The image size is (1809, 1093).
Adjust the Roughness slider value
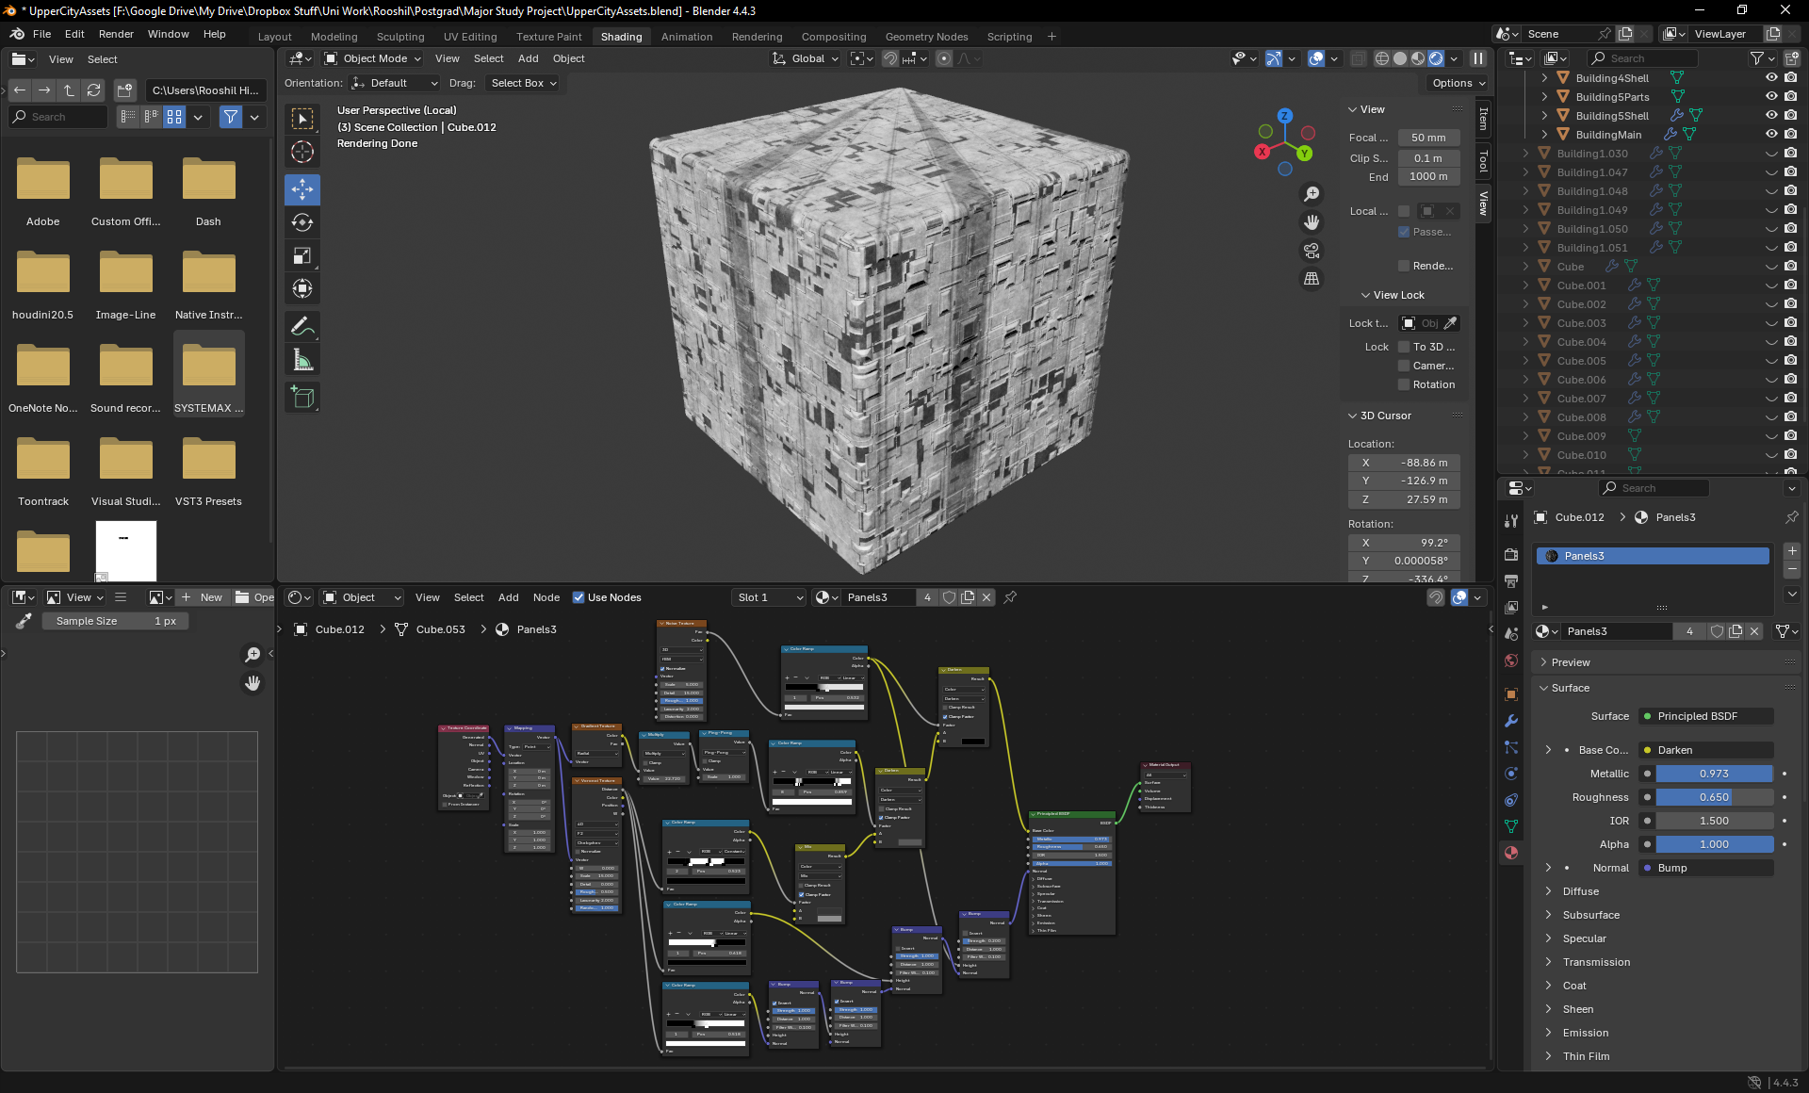click(1714, 797)
